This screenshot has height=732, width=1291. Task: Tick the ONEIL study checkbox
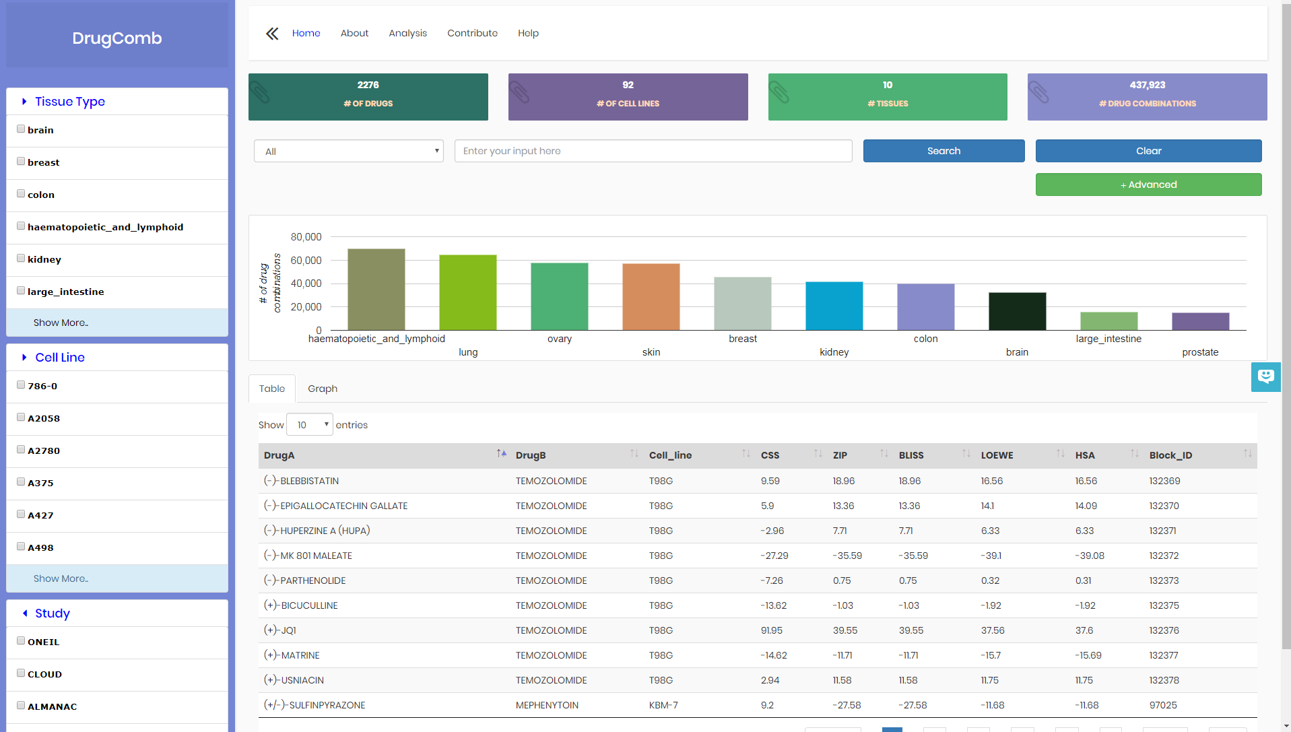click(21, 641)
